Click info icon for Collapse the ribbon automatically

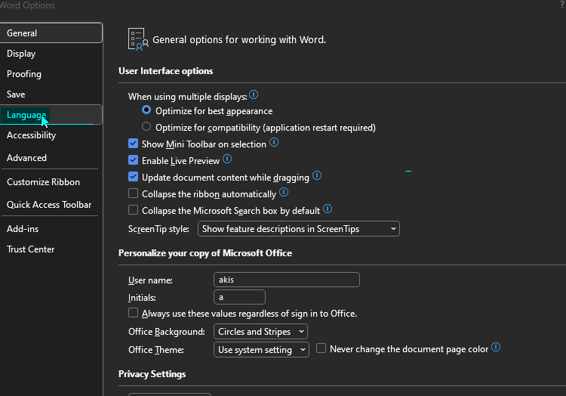(x=284, y=192)
